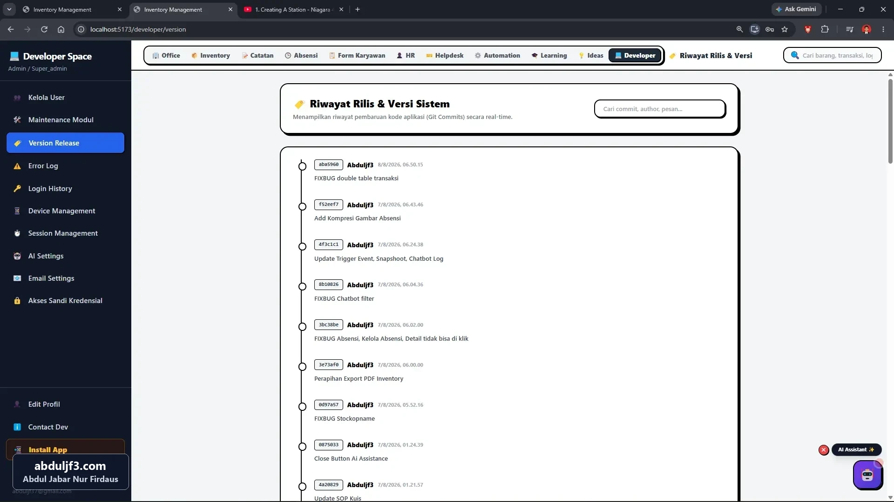Open a new browser tab
The image size is (894, 502).
coord(358,9)
